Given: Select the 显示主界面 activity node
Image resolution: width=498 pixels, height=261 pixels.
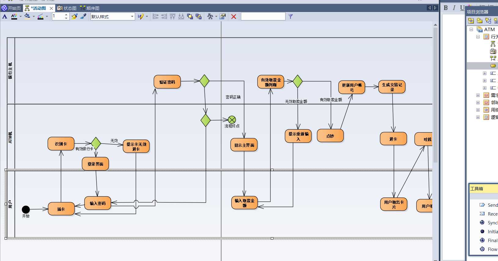Looking at the screenshot, I should (x=244, y=145).
